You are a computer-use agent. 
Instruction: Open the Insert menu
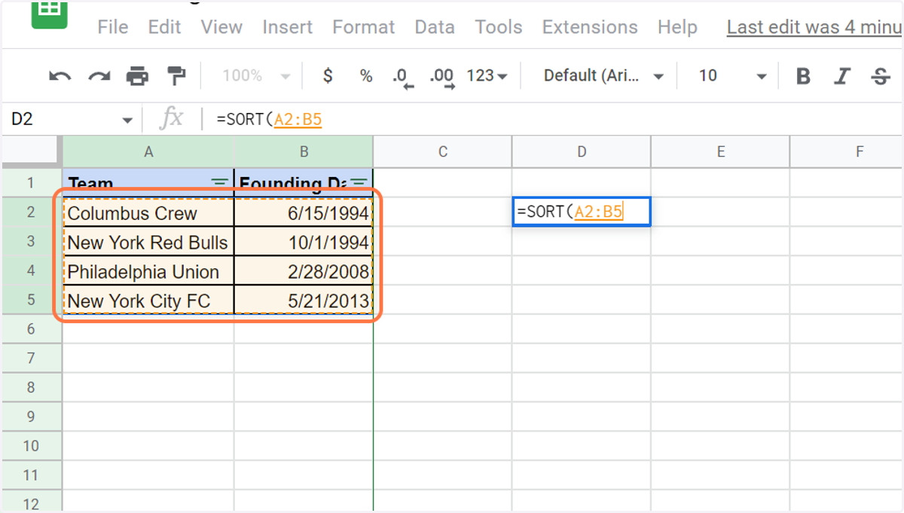tap(287, 27)
